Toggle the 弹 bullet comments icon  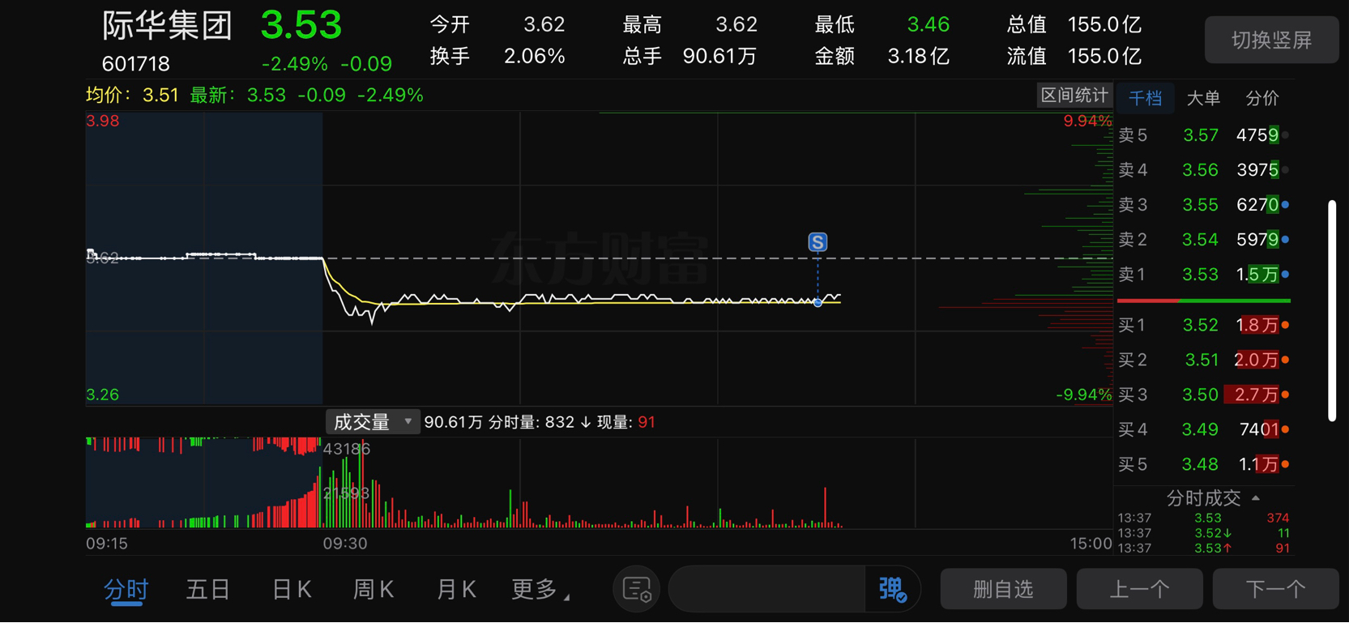point(892,589)
